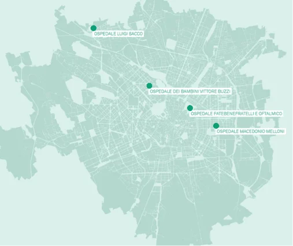Select the Ospedale dei Bambini Vittore Buzzi dot
The image size is (293, 246).
[x=149, y=85]
